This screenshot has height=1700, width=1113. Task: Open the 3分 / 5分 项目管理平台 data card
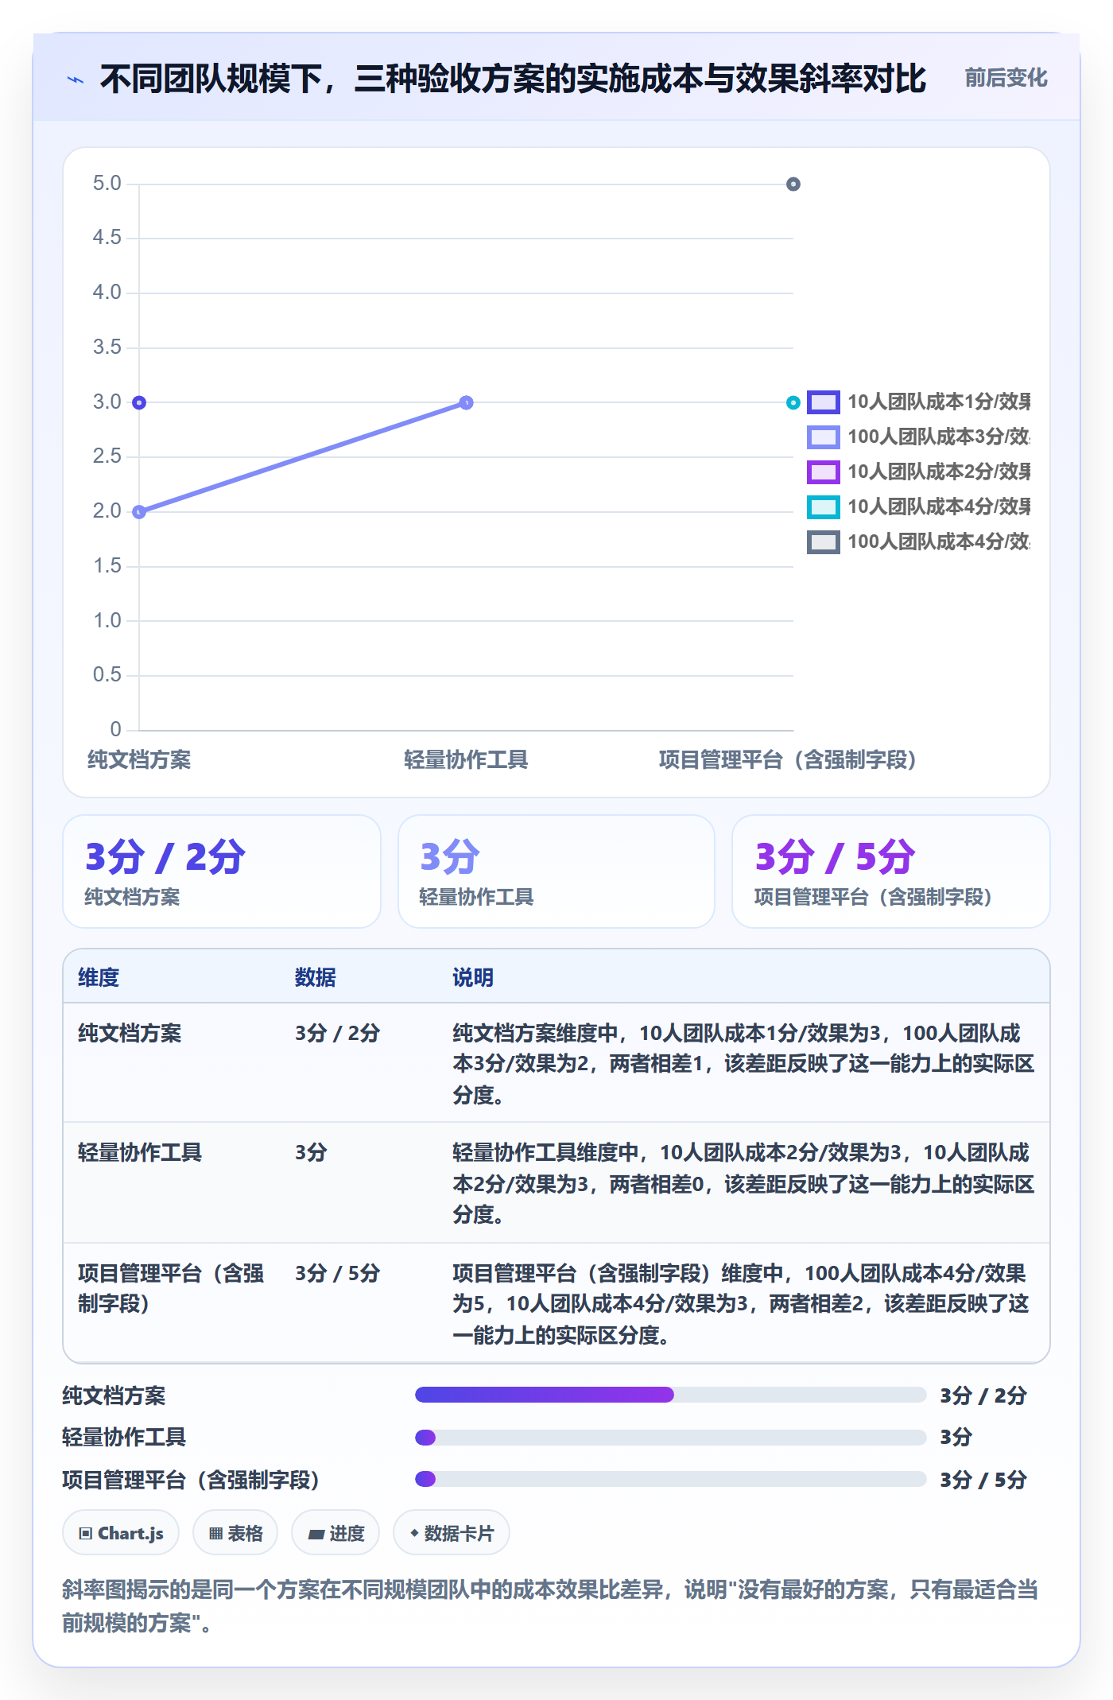coord(891,871)
